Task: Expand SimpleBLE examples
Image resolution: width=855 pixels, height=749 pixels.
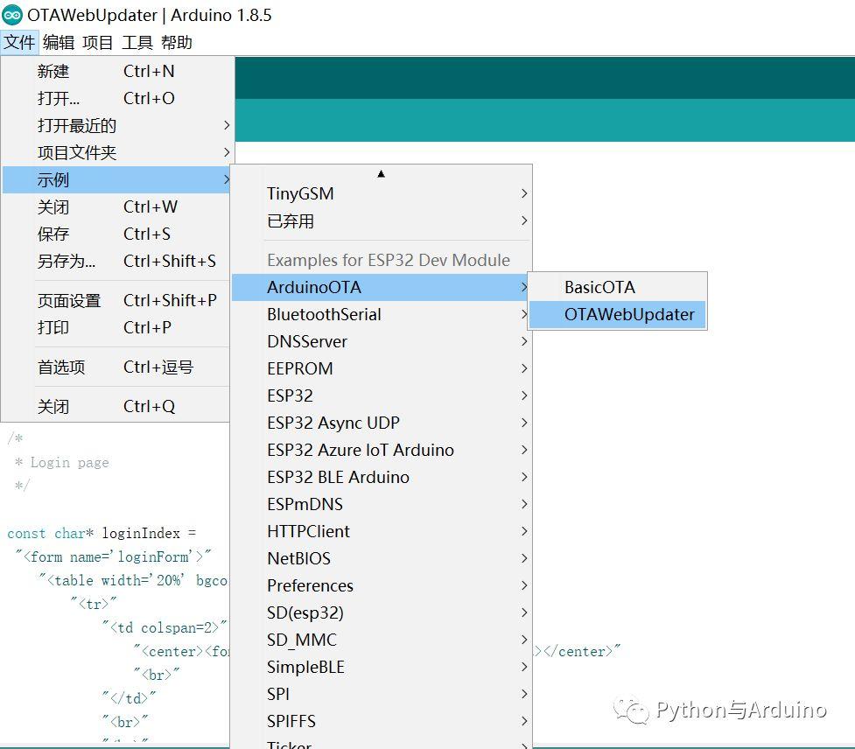Action: (x=382, y=668)
